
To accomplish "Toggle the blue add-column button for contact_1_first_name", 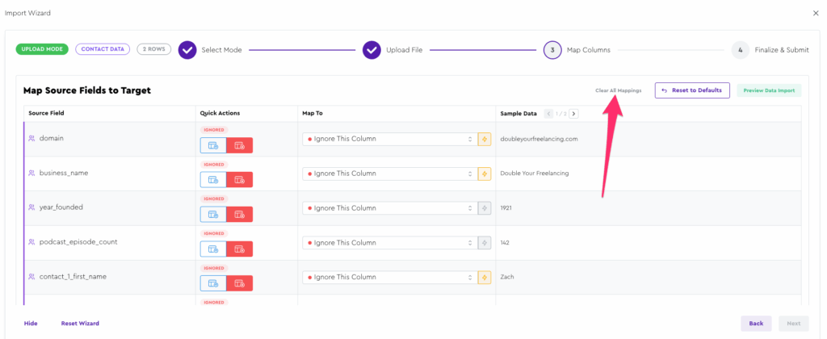I will click(x=213, y=283).
